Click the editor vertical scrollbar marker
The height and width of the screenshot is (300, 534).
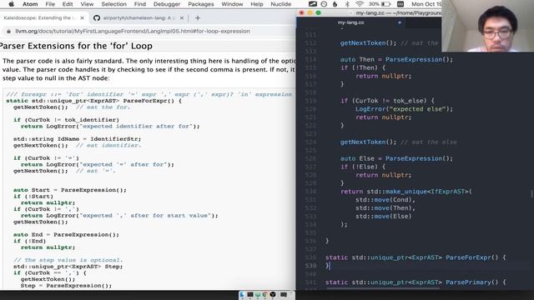(x=531, y=194)
